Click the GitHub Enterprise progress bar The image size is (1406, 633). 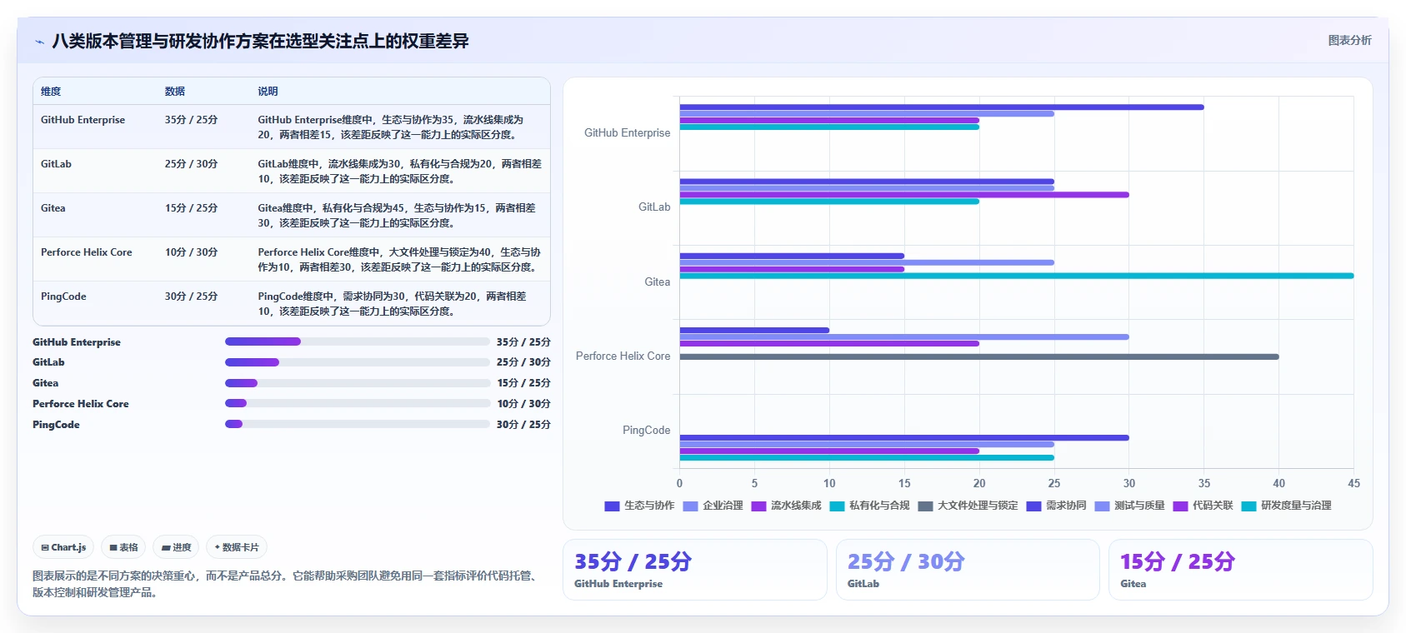(x=357, y=341)
